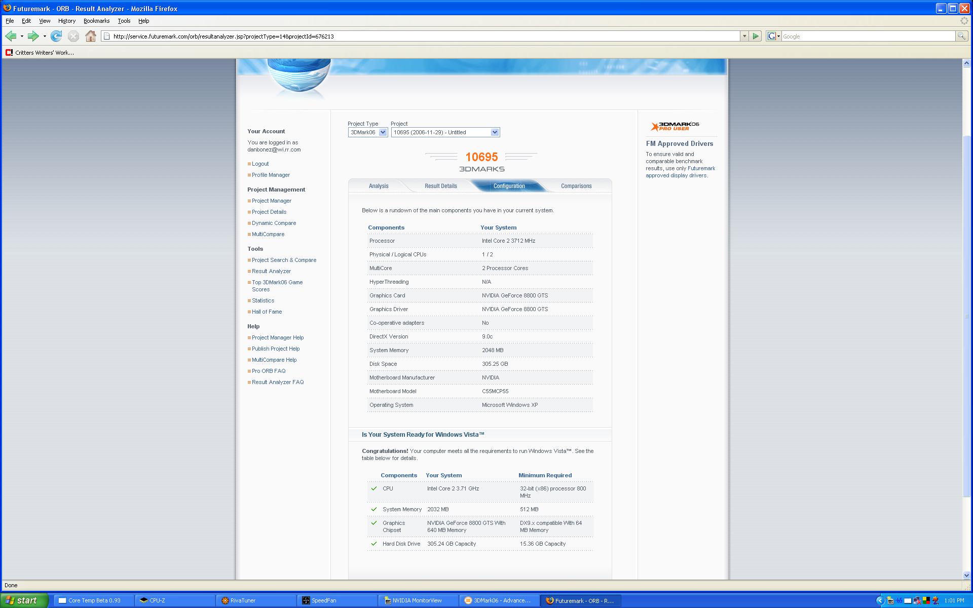
Task: Switch to SpeedFan in the taskbar
Action: pos(337,600)
